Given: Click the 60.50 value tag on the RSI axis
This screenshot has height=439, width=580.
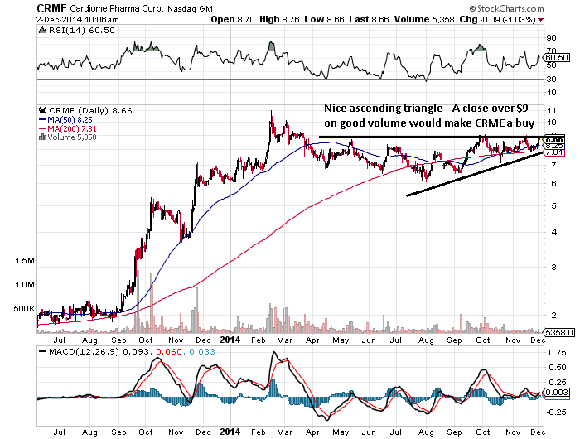Looking at the screenshot, I should 557,58.
